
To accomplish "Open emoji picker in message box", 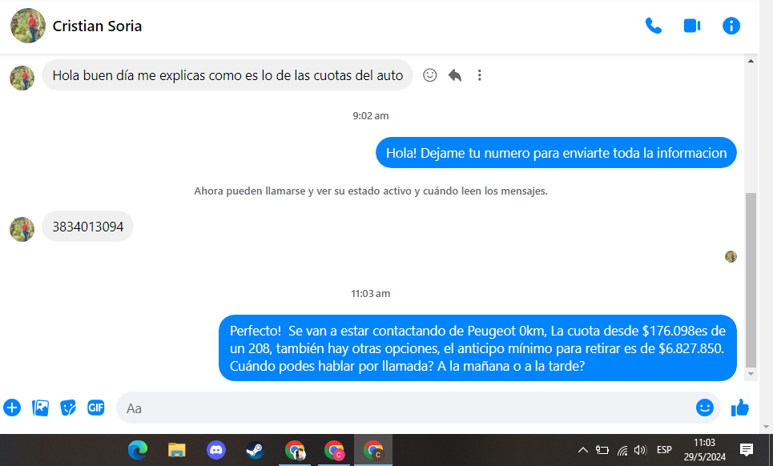I will 704,408.
